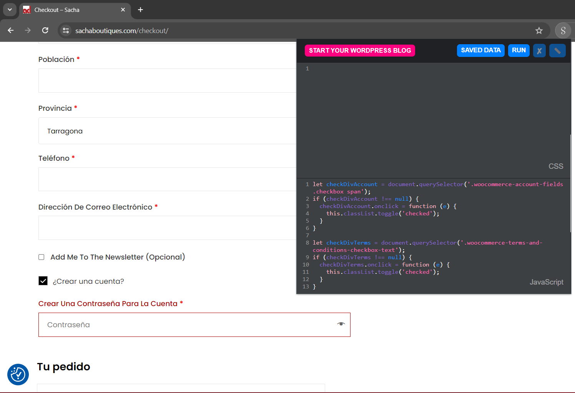This screenshot has height=393, width=575.
Task: Open the tab search dropdown arrow
Action: tap(10, 10)
